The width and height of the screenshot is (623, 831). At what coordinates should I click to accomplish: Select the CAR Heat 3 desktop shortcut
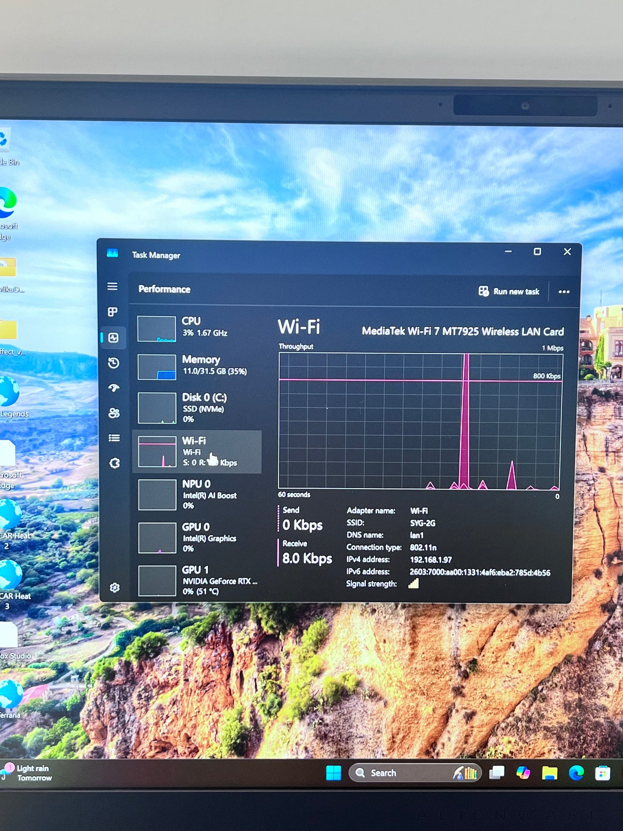(14, 585)
